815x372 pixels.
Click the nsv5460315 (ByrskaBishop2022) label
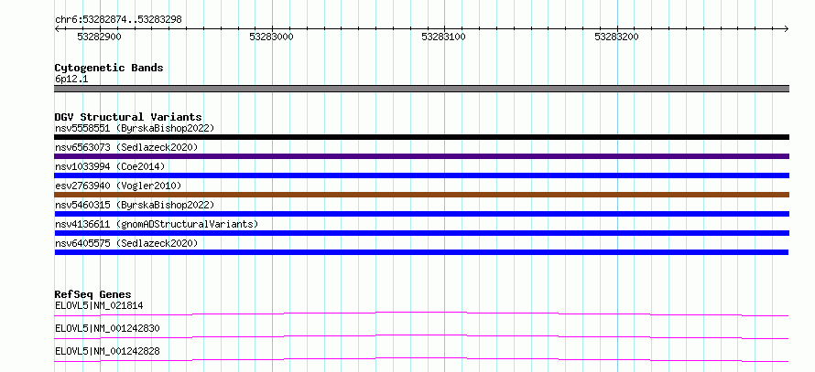pos(135,205)
